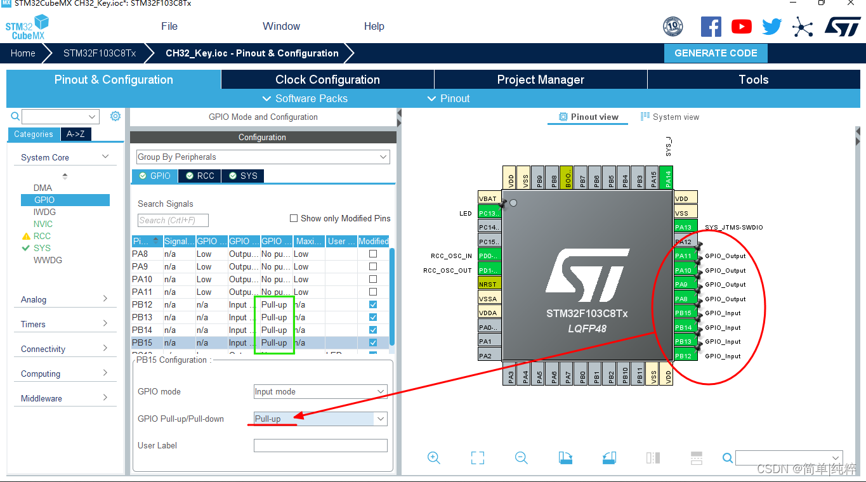Click the STM32F103C8Tx breadcrumb
The height and width of the screenshot is (482, 866).
click(100, 53)
